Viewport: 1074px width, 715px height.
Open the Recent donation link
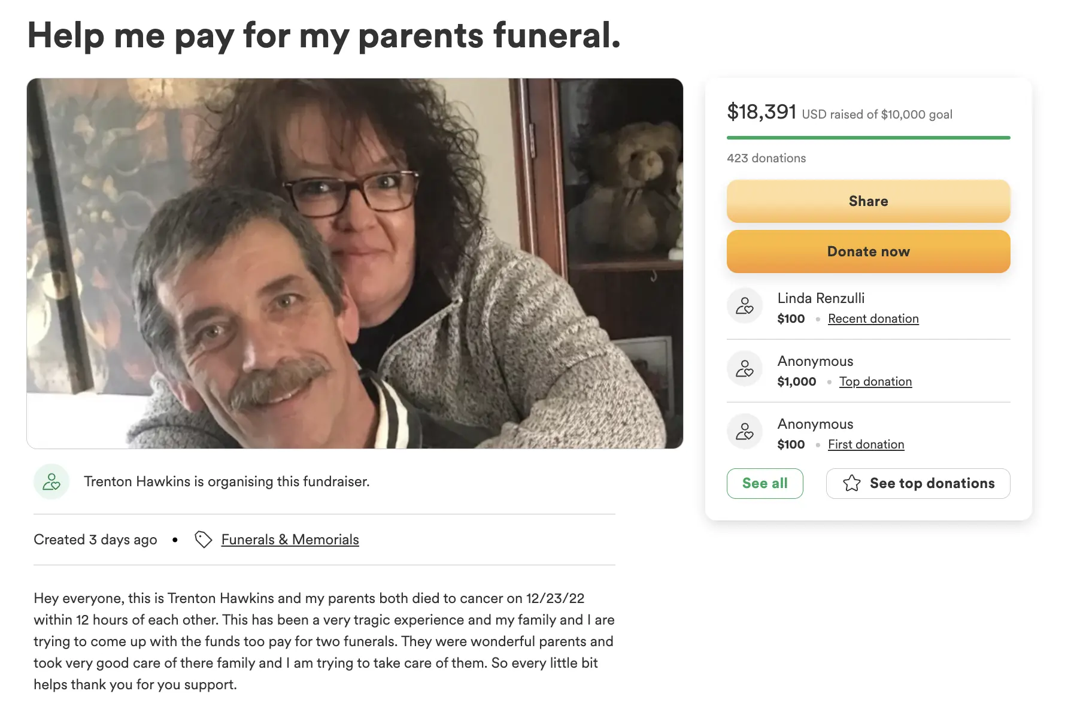873,319
